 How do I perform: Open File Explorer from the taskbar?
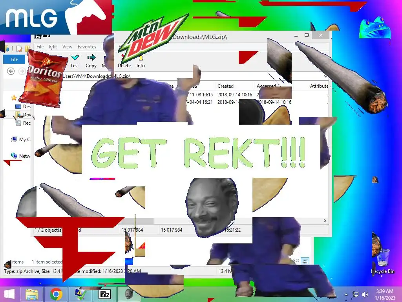pos(32,294)
